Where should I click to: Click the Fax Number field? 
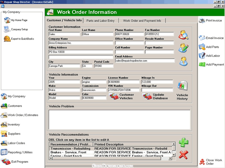pyautogui.click(x=159, y=34)
